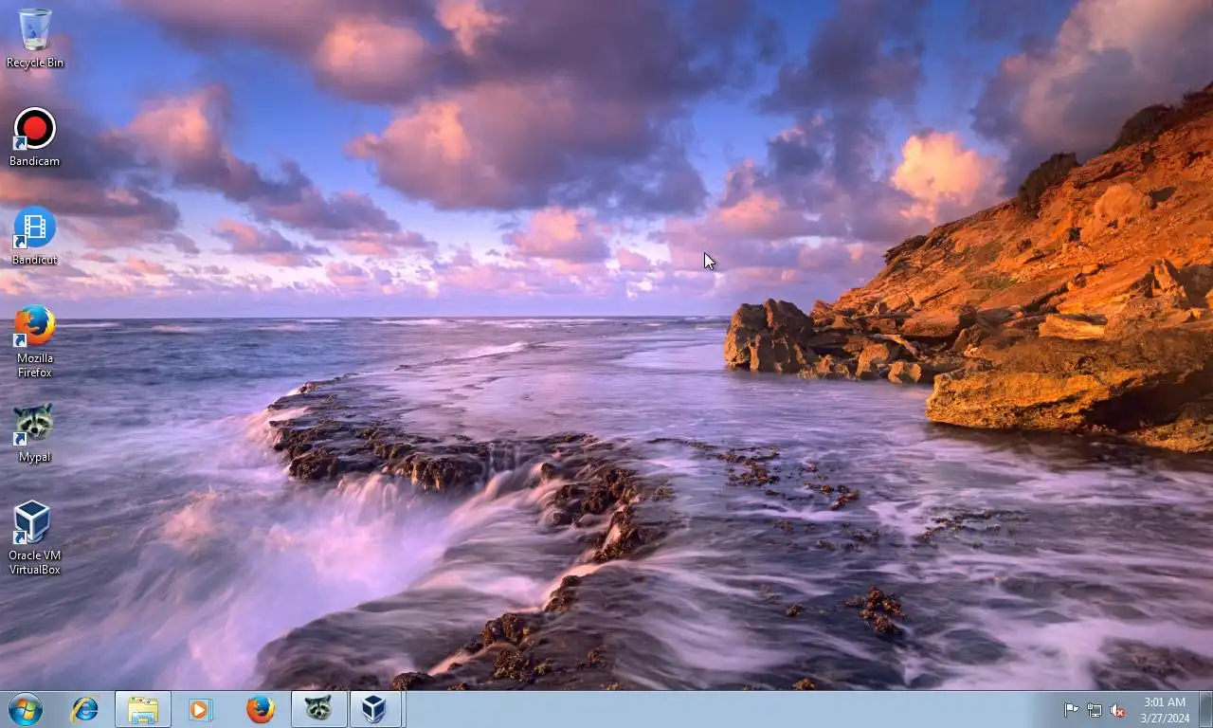
Task: Select the Bandicam desktop shortcut
Action: pos(35,136)
